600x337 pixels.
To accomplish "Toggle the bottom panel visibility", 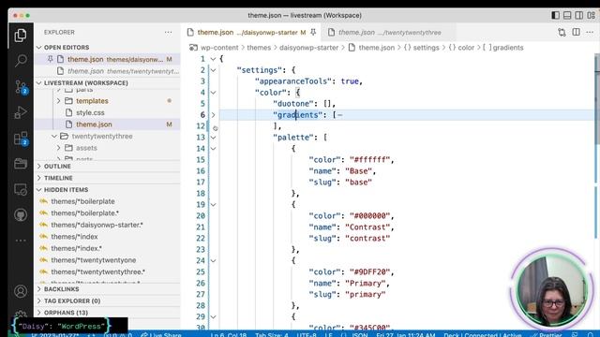I will point(567,15).
